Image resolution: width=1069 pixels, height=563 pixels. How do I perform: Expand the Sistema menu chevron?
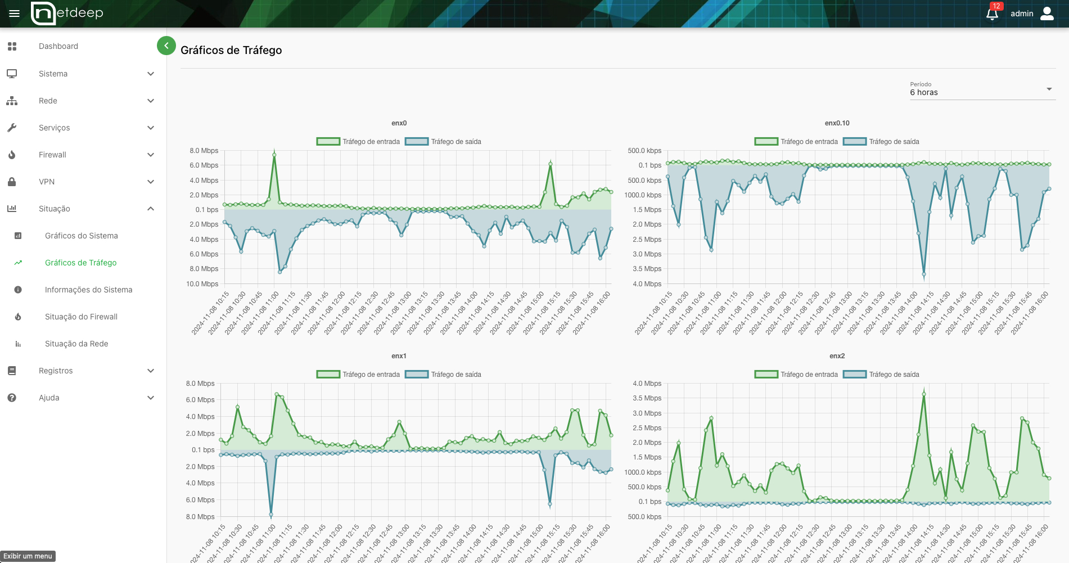pos(151,74)
